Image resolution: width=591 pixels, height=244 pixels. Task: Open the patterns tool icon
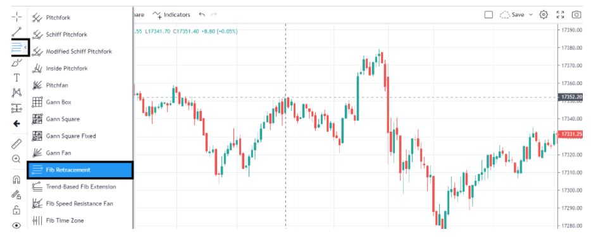click(x=16, y=92)
